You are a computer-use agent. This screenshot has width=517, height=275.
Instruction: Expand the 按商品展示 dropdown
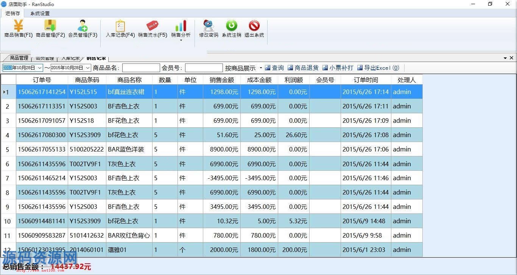click(x=261, y=68)
